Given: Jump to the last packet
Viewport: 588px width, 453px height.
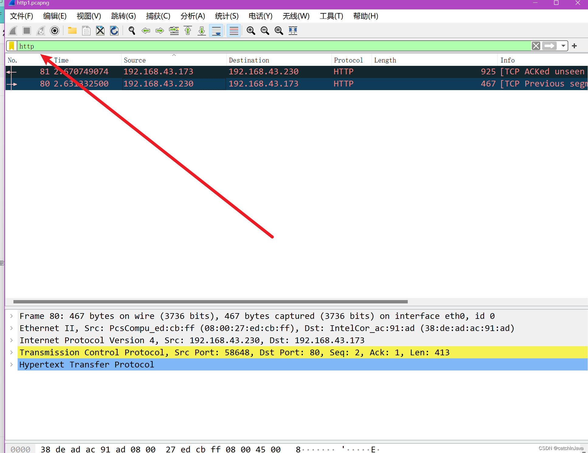Looking at the screenshot, I should 202,31.
